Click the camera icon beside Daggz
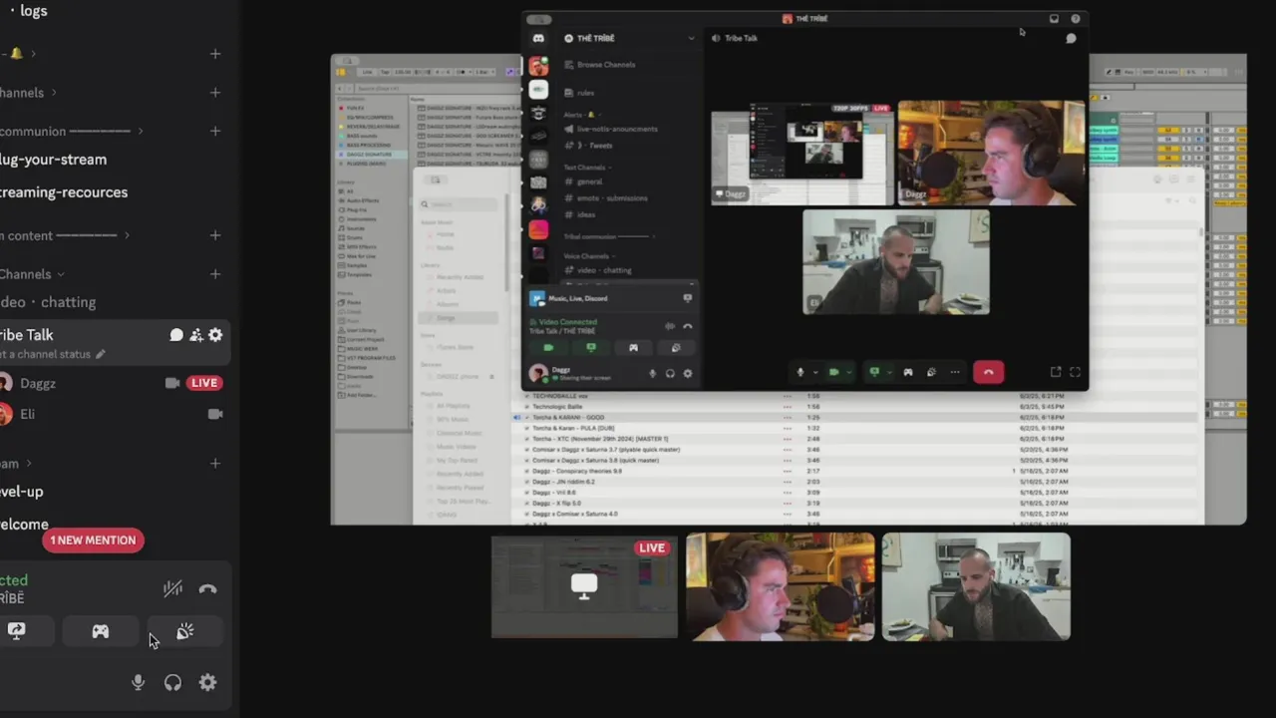Image resolution: width=1276 pixels, height=718 pixels. click(x=172, y=383)
